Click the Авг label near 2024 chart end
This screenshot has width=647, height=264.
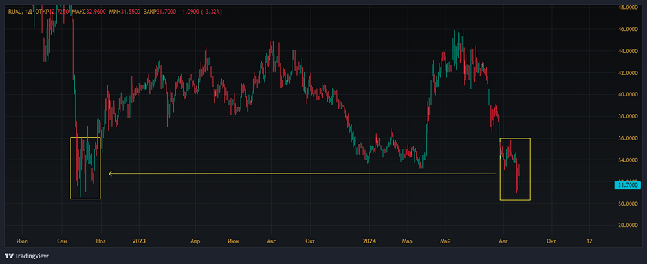tap(503, 241)
